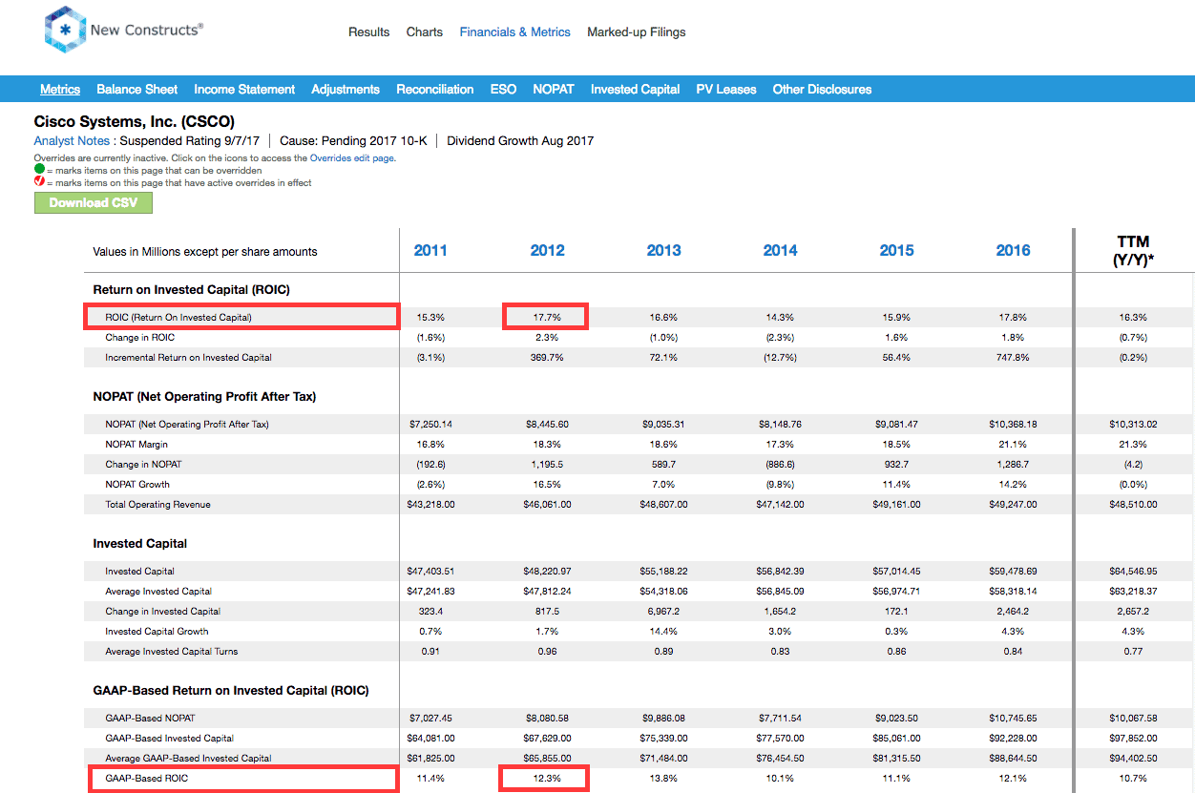Click the 2012 incremental return value 369.7%
1195x793 pixels.
coord(547,358)
